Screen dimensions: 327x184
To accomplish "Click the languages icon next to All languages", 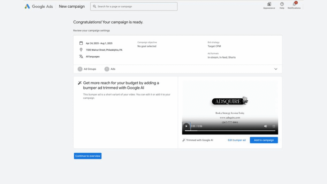I will (81, 56).
